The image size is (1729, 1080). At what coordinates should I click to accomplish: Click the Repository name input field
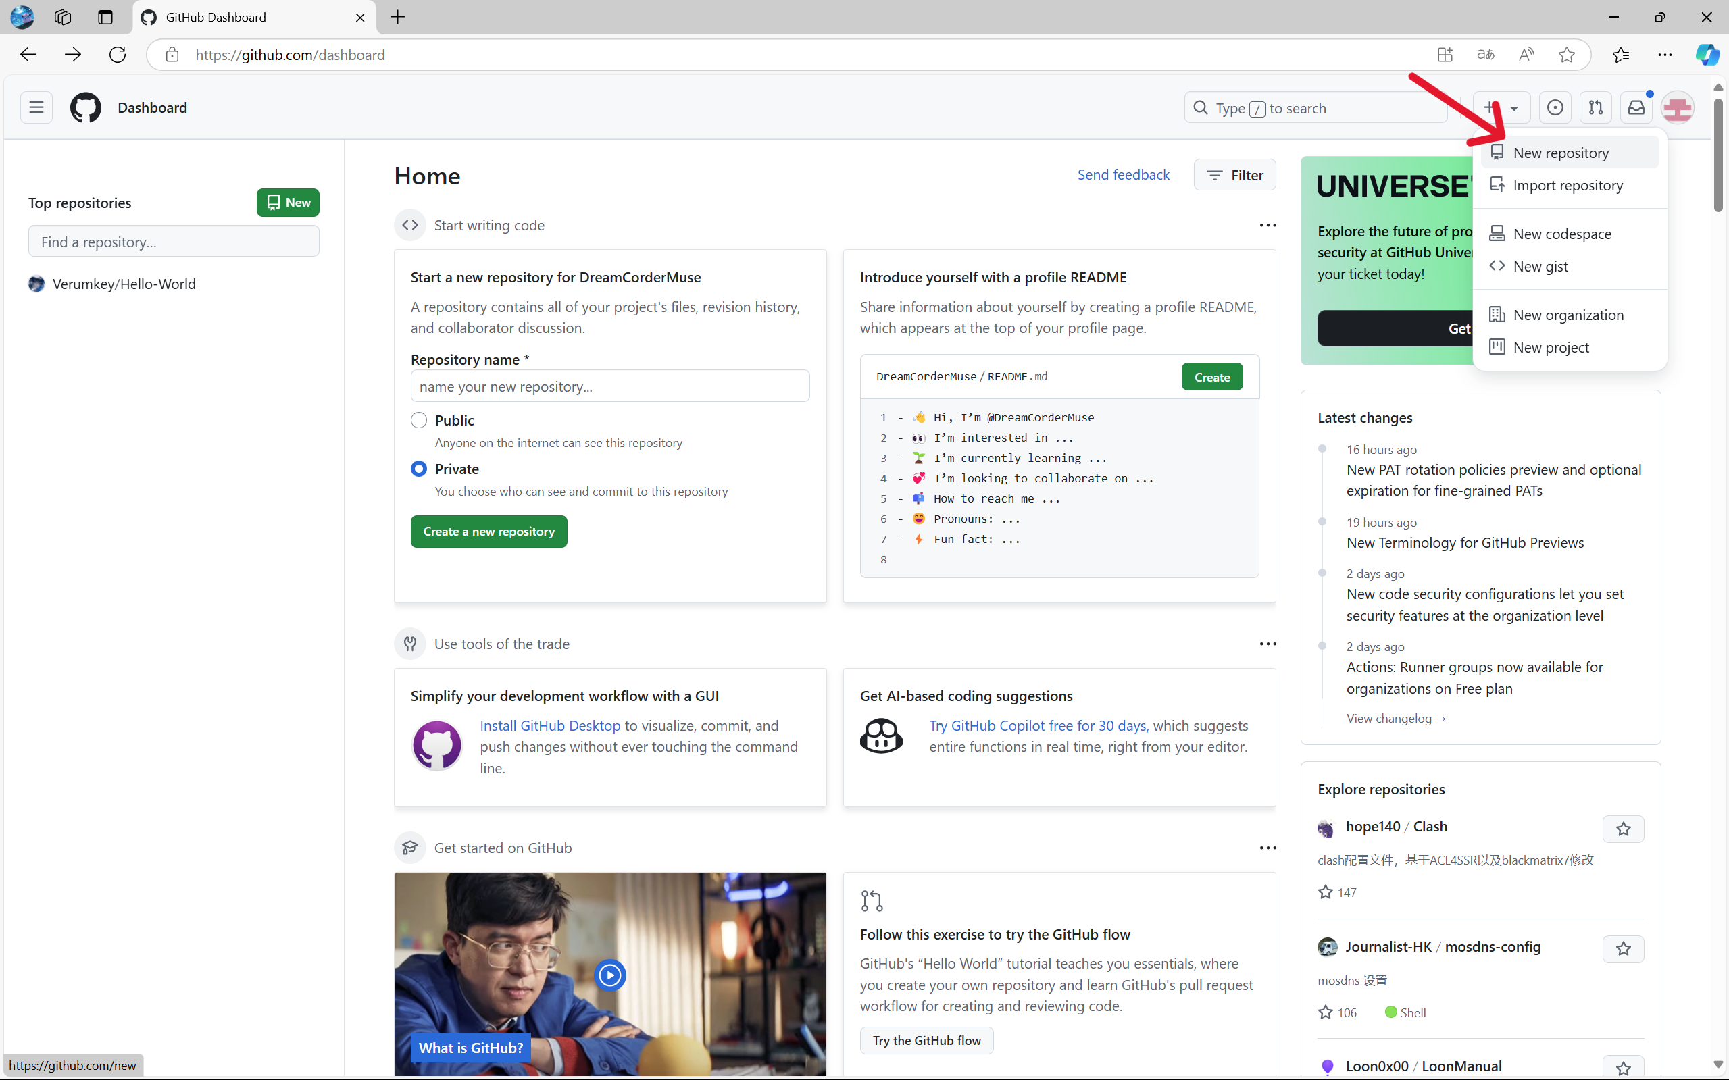point(610,386)
